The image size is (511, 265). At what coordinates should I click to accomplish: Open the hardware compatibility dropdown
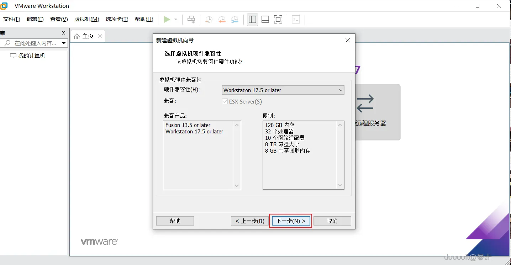click(x=283, y=90)
